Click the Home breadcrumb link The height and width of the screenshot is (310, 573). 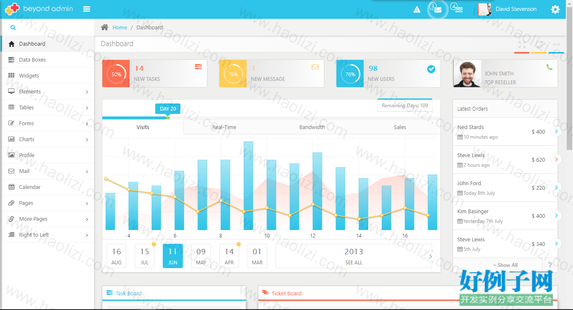click(x=120, y=27)
